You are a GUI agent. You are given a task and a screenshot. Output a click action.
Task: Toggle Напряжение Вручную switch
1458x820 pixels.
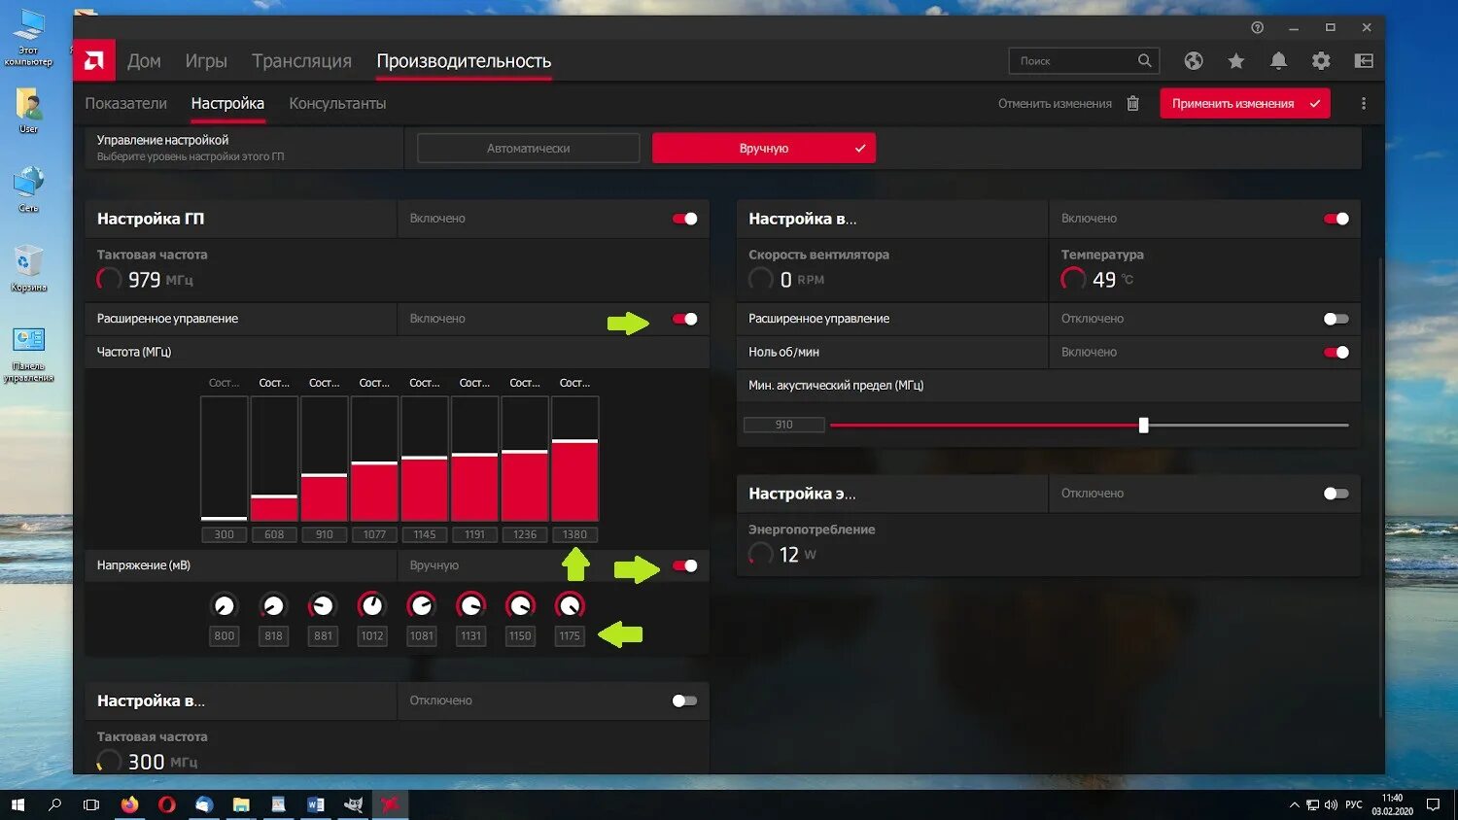(x=684, y=565)
